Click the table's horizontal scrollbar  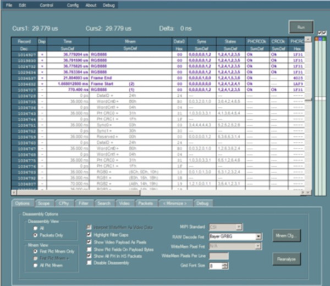coord(159,193)
